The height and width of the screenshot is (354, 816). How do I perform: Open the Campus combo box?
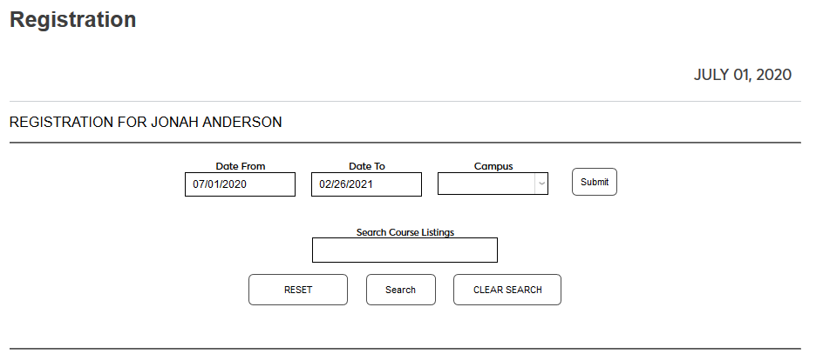[x=486, y=184]
